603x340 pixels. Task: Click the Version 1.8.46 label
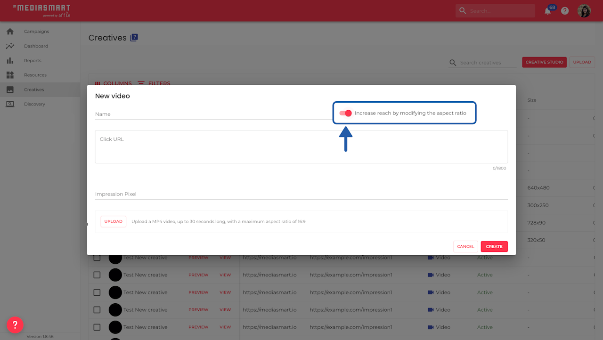click(x=40, y=337)
